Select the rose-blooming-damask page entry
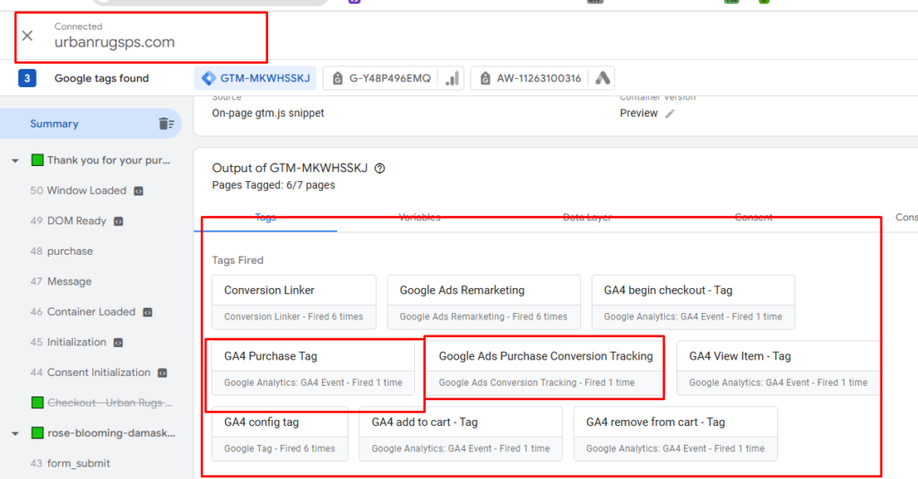 click(111, 433)
